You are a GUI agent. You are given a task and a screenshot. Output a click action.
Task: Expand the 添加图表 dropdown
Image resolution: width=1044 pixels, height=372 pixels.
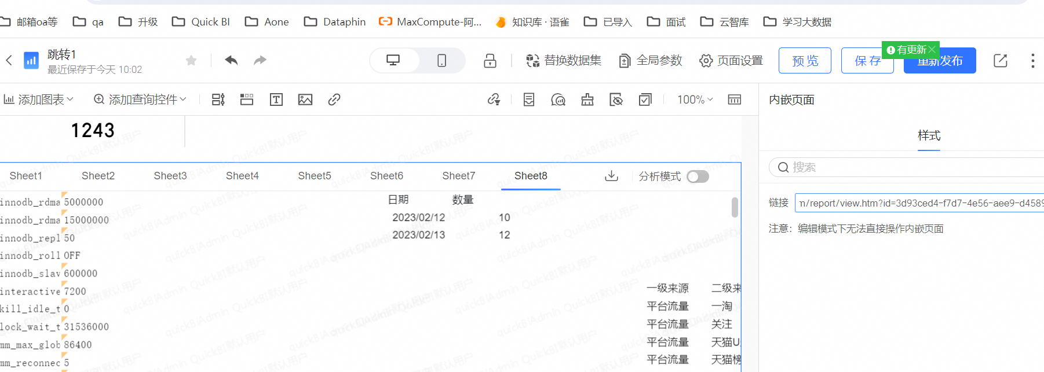(39, 100)
